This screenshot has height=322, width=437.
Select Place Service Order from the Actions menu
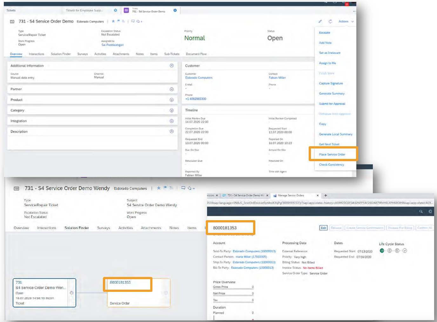[333, 154]
